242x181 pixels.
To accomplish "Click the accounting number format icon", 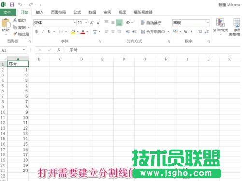I will tap(175, 31).
